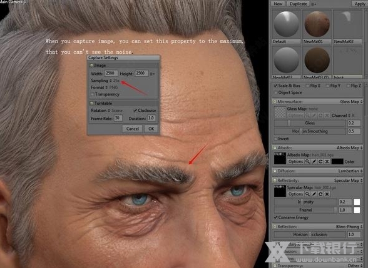Click the Width input field

pyautogui.click(x=111, y=73)
